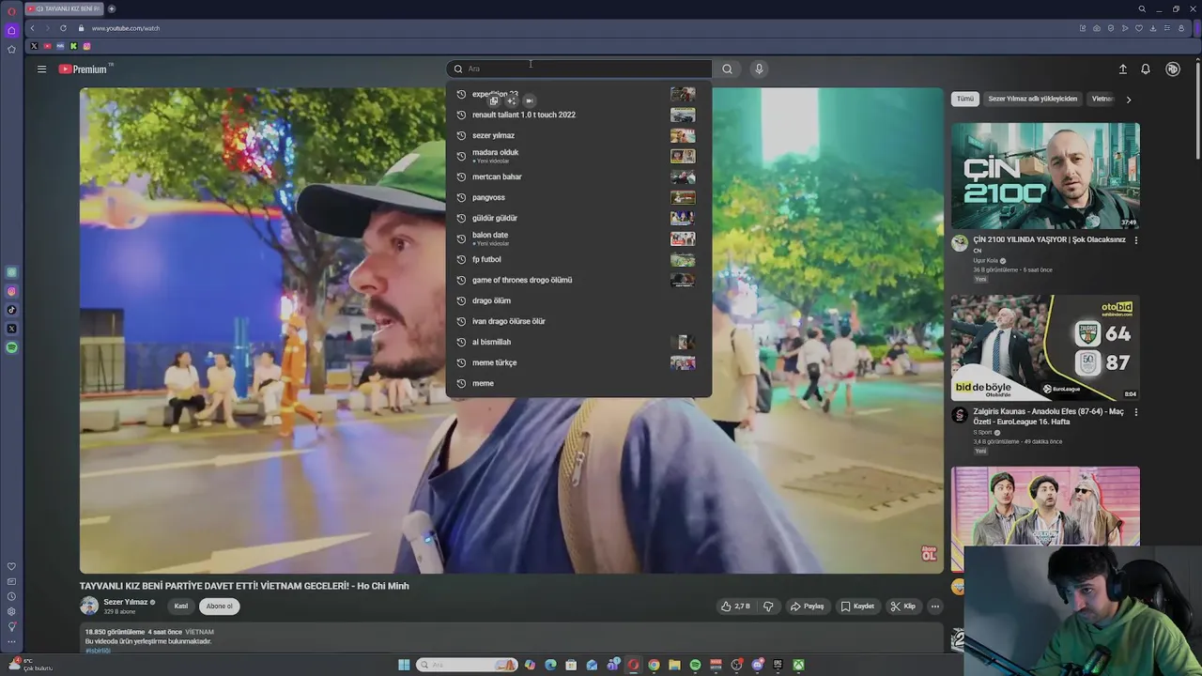Choose search suggestion al bismillah

[578, 342]
